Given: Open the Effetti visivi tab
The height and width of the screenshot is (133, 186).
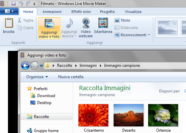Looking at the screenshot, I should 81,12.
